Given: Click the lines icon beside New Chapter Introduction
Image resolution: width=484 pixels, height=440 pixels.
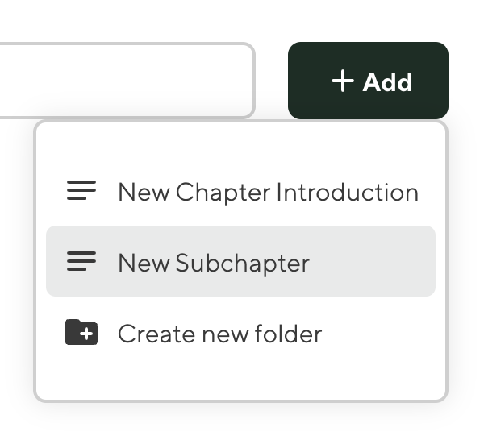Looking at the screenshot, I should (x=81, y=191).
